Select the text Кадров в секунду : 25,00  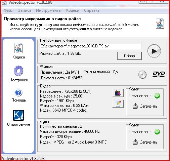[61, 96]
